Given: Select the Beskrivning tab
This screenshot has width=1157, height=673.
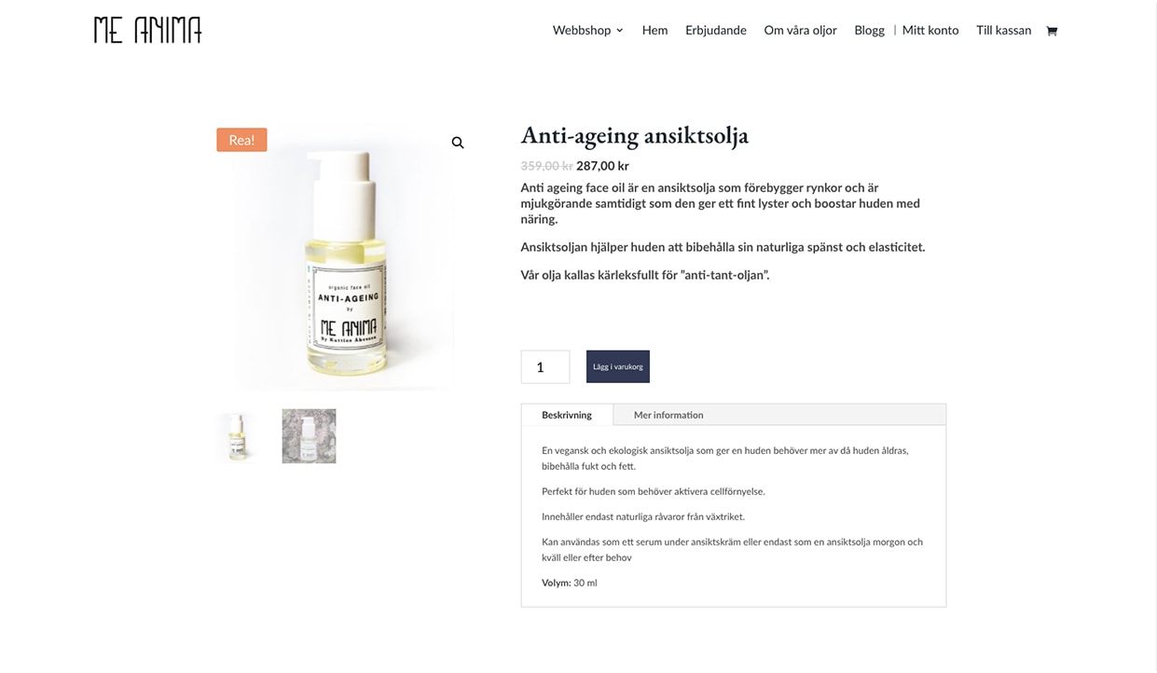Looking at the screenshot, I should tap(567, 415).
